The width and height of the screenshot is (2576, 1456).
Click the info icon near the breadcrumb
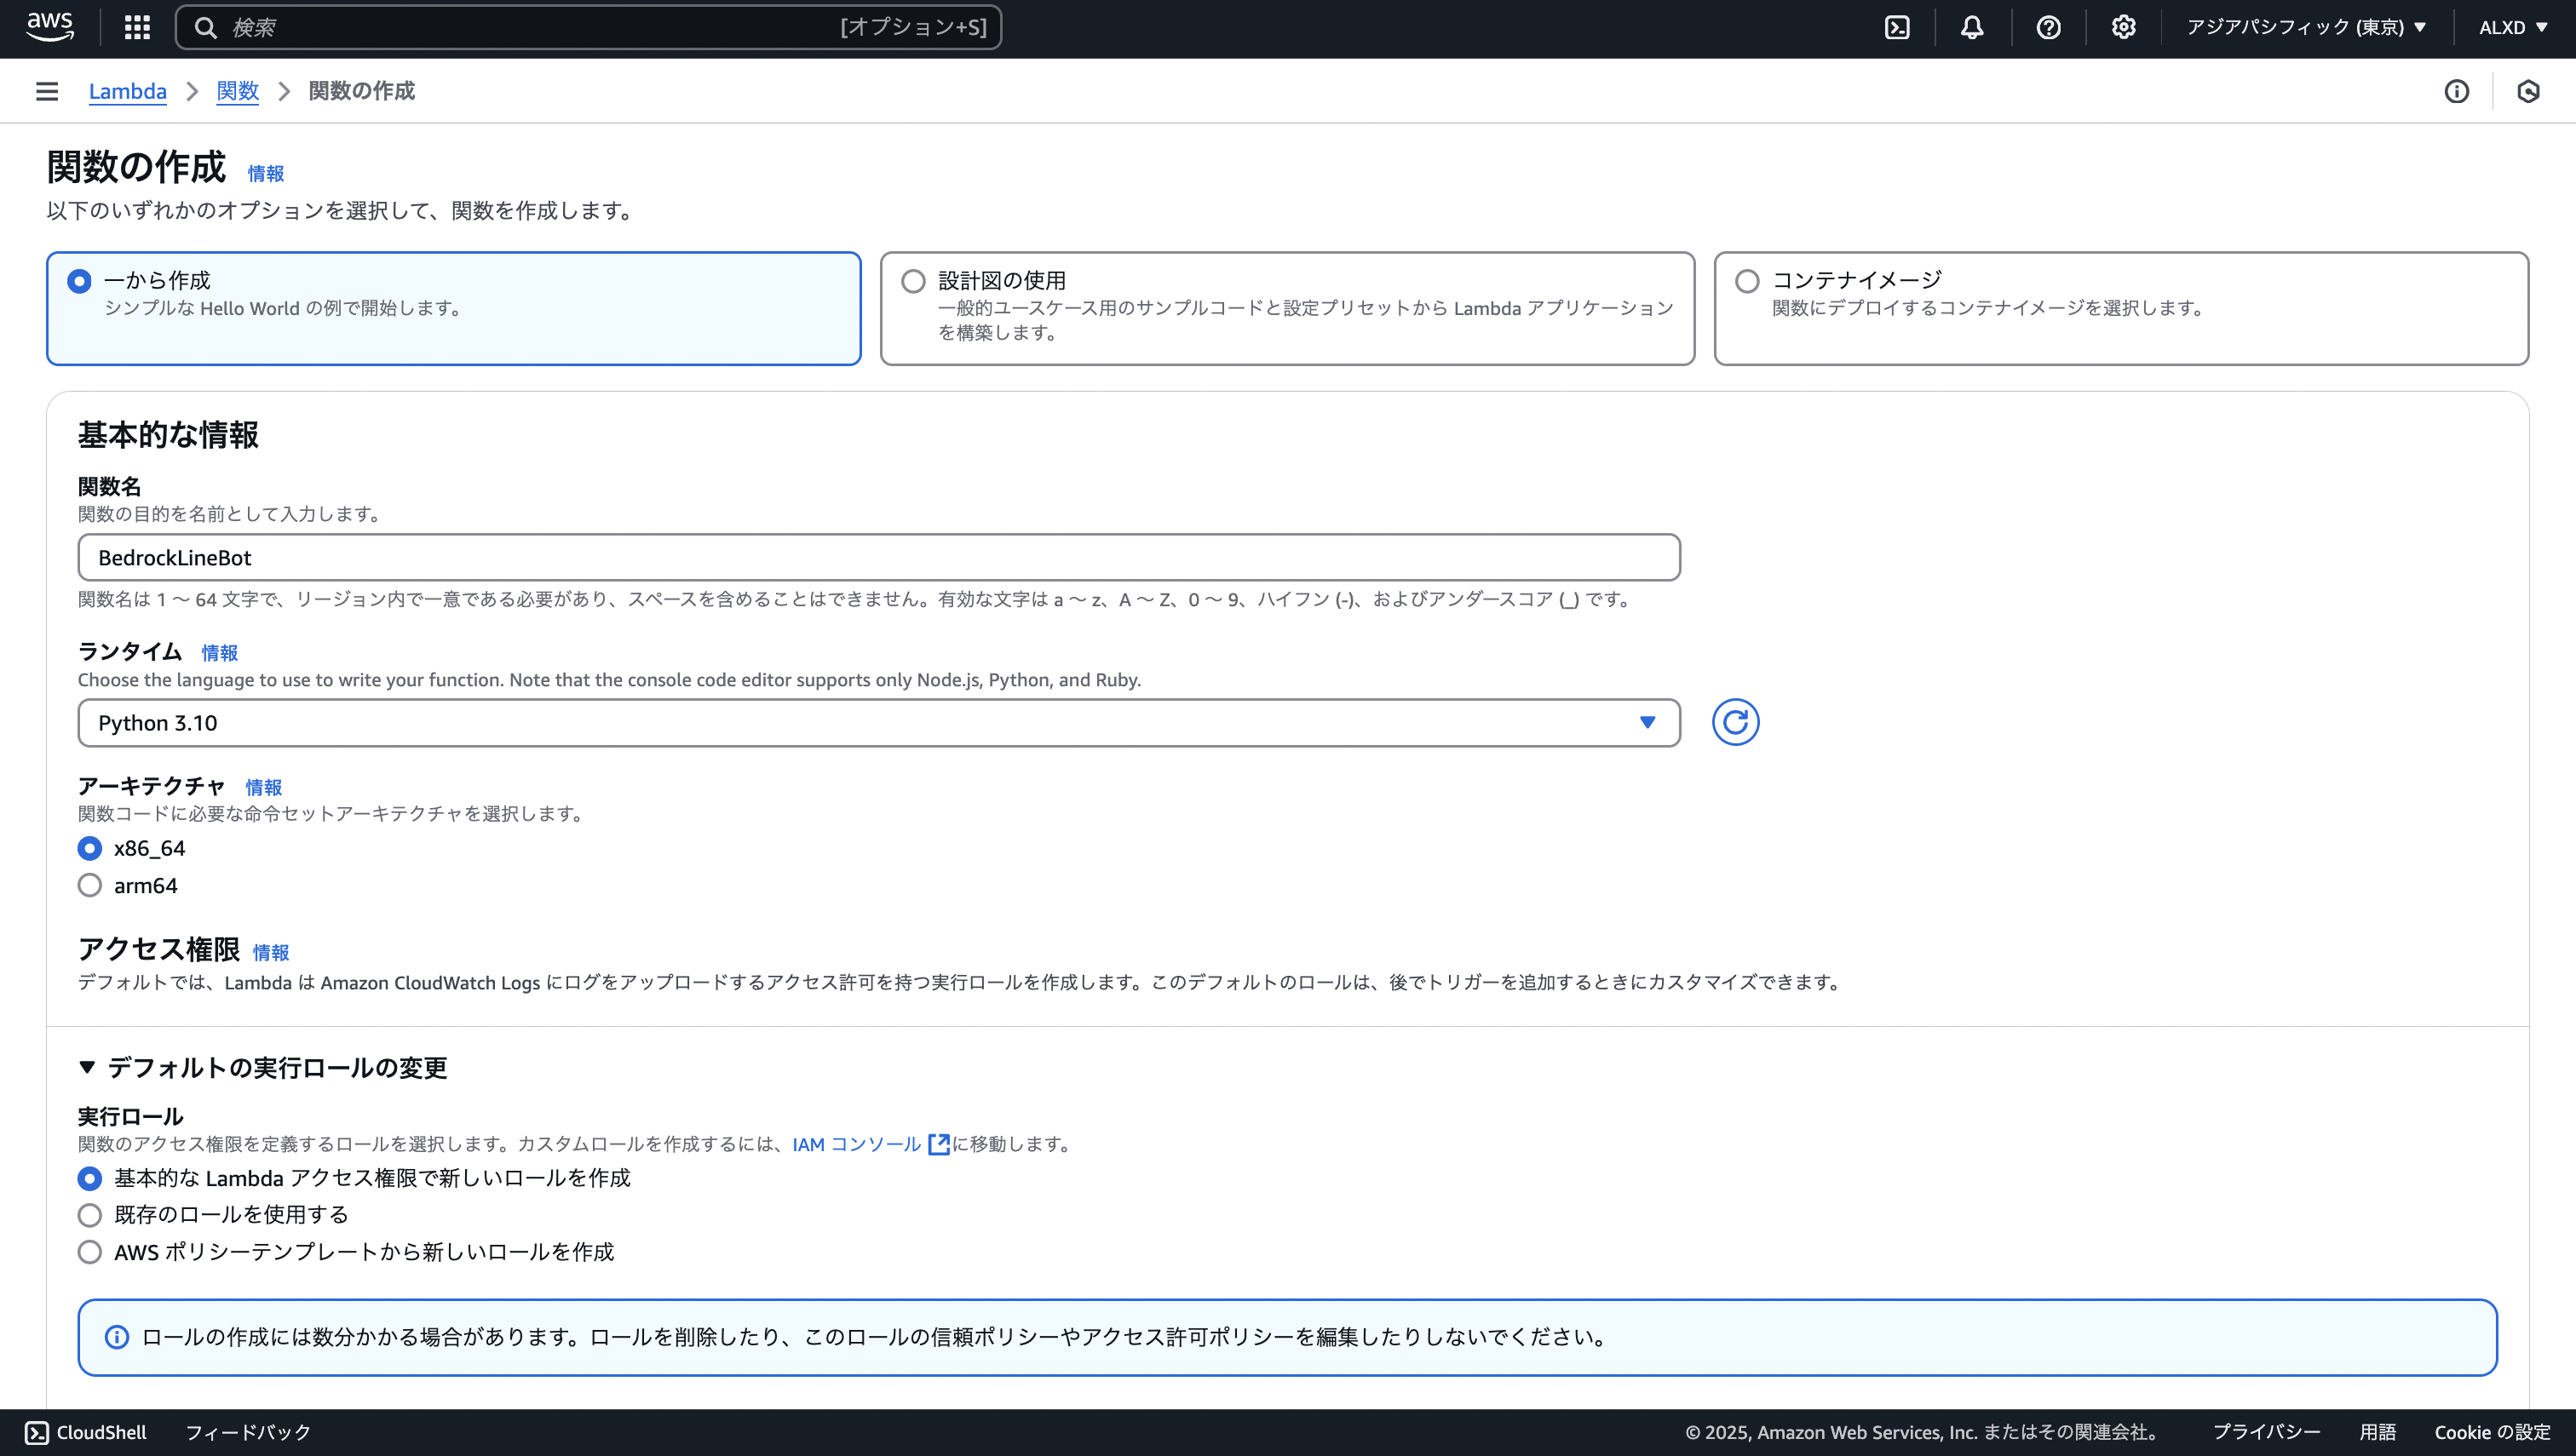pyautogui.click(x=2458, y=91)
